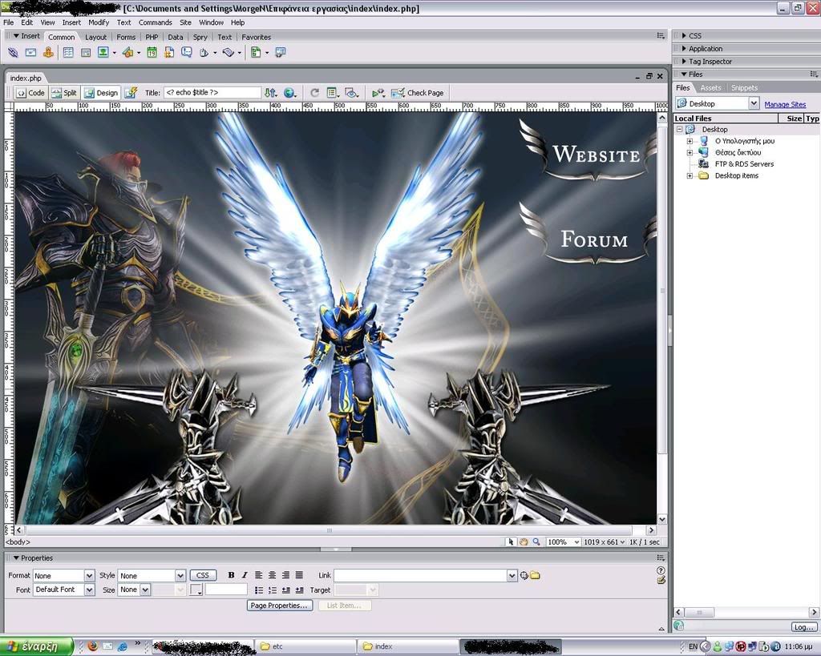Viewport: 821px width, 656px height.
Task: Toggle Align Left in Properties panel
Action: click(x=259, y=575)
